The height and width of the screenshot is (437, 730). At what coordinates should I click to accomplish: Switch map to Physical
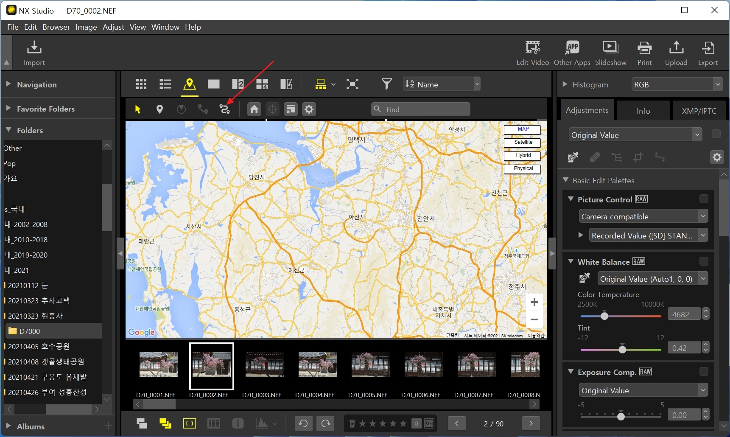click(x=522, y=168)
